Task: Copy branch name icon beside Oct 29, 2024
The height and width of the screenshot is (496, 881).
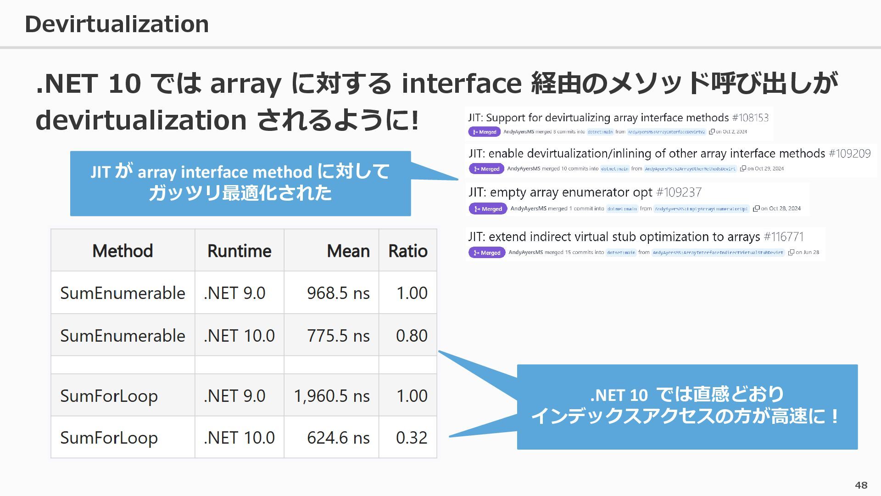Action: 743,169
